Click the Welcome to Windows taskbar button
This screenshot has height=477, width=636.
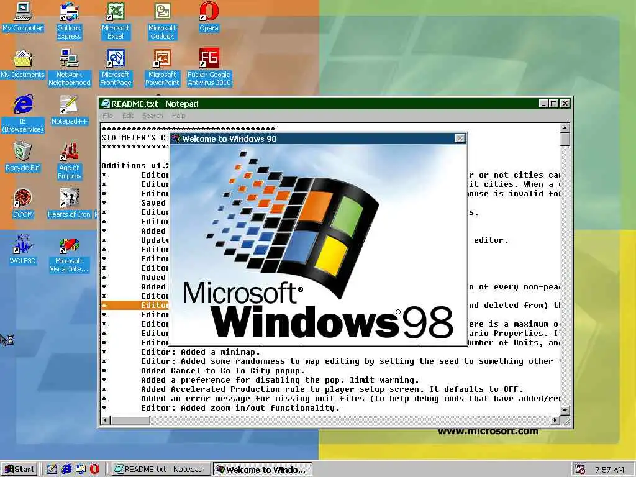(263, 470)
